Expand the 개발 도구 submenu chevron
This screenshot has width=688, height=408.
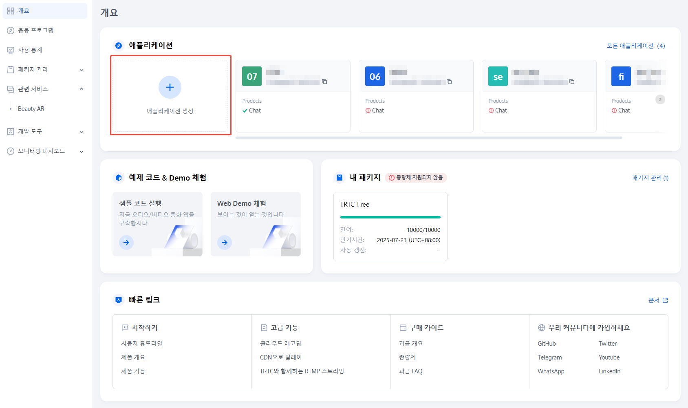tap(82, 132)
